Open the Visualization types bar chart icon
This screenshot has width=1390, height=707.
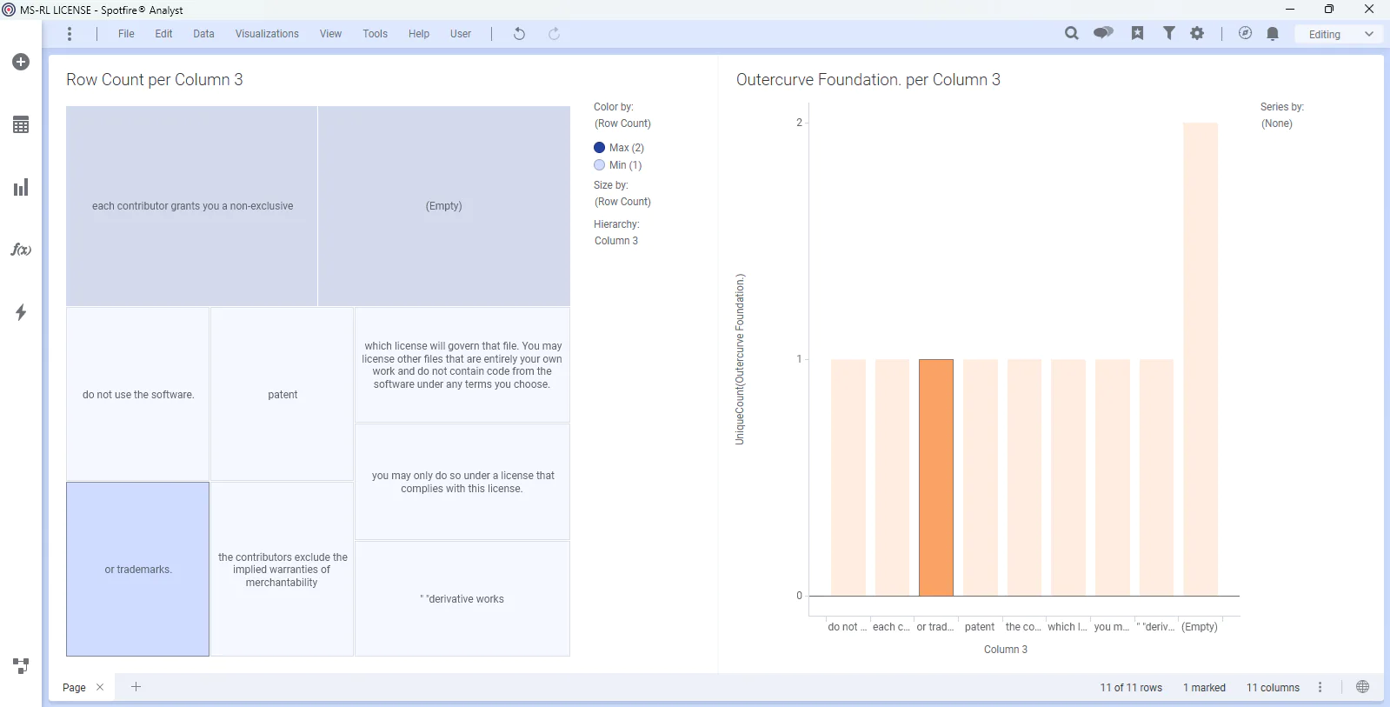(x=21, y=187)
